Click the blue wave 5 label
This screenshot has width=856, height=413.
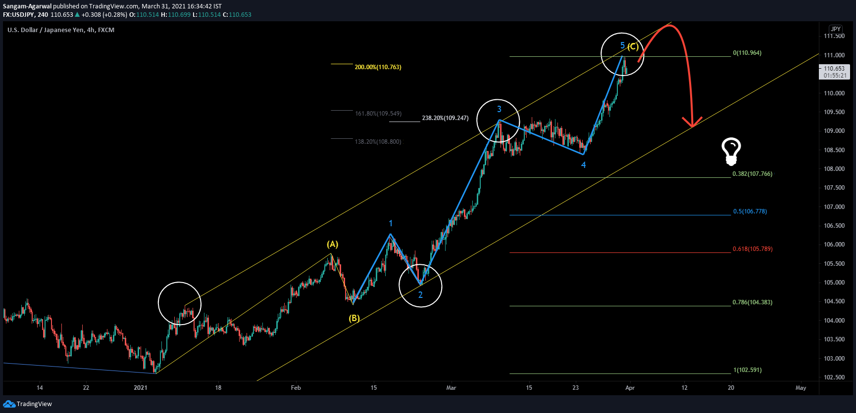tap(622, 45)
